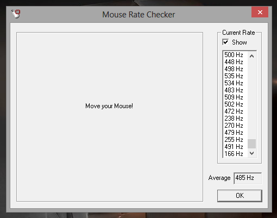Select the 270 Hz rate entry

click(235, 126)
